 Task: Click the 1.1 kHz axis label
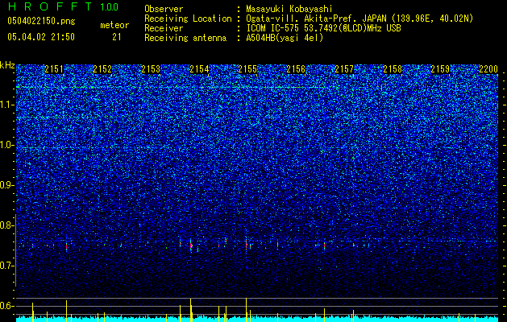coord(7,105)
